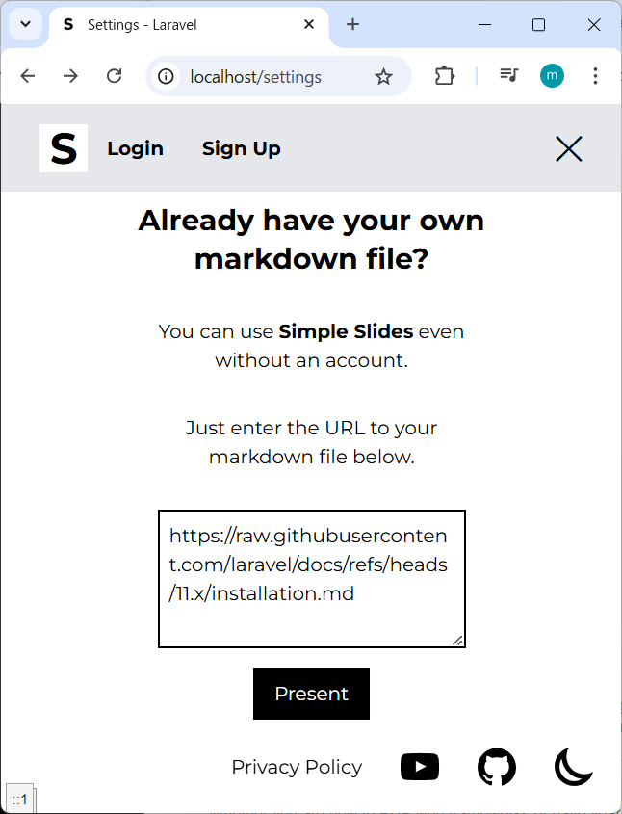Screen dimensions: 622x814
Task: Bookmark this page with the star icon
Action: point(383,77)
